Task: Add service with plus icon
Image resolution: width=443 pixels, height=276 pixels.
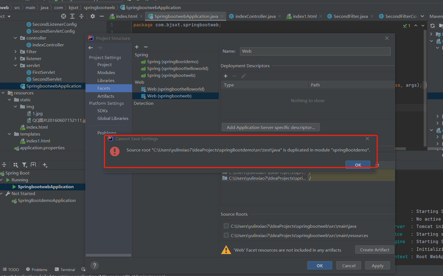Action: (x=45, y=165)
